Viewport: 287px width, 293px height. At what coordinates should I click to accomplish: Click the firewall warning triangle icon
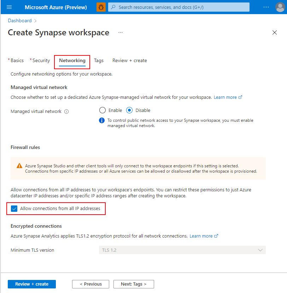(19, 166)
